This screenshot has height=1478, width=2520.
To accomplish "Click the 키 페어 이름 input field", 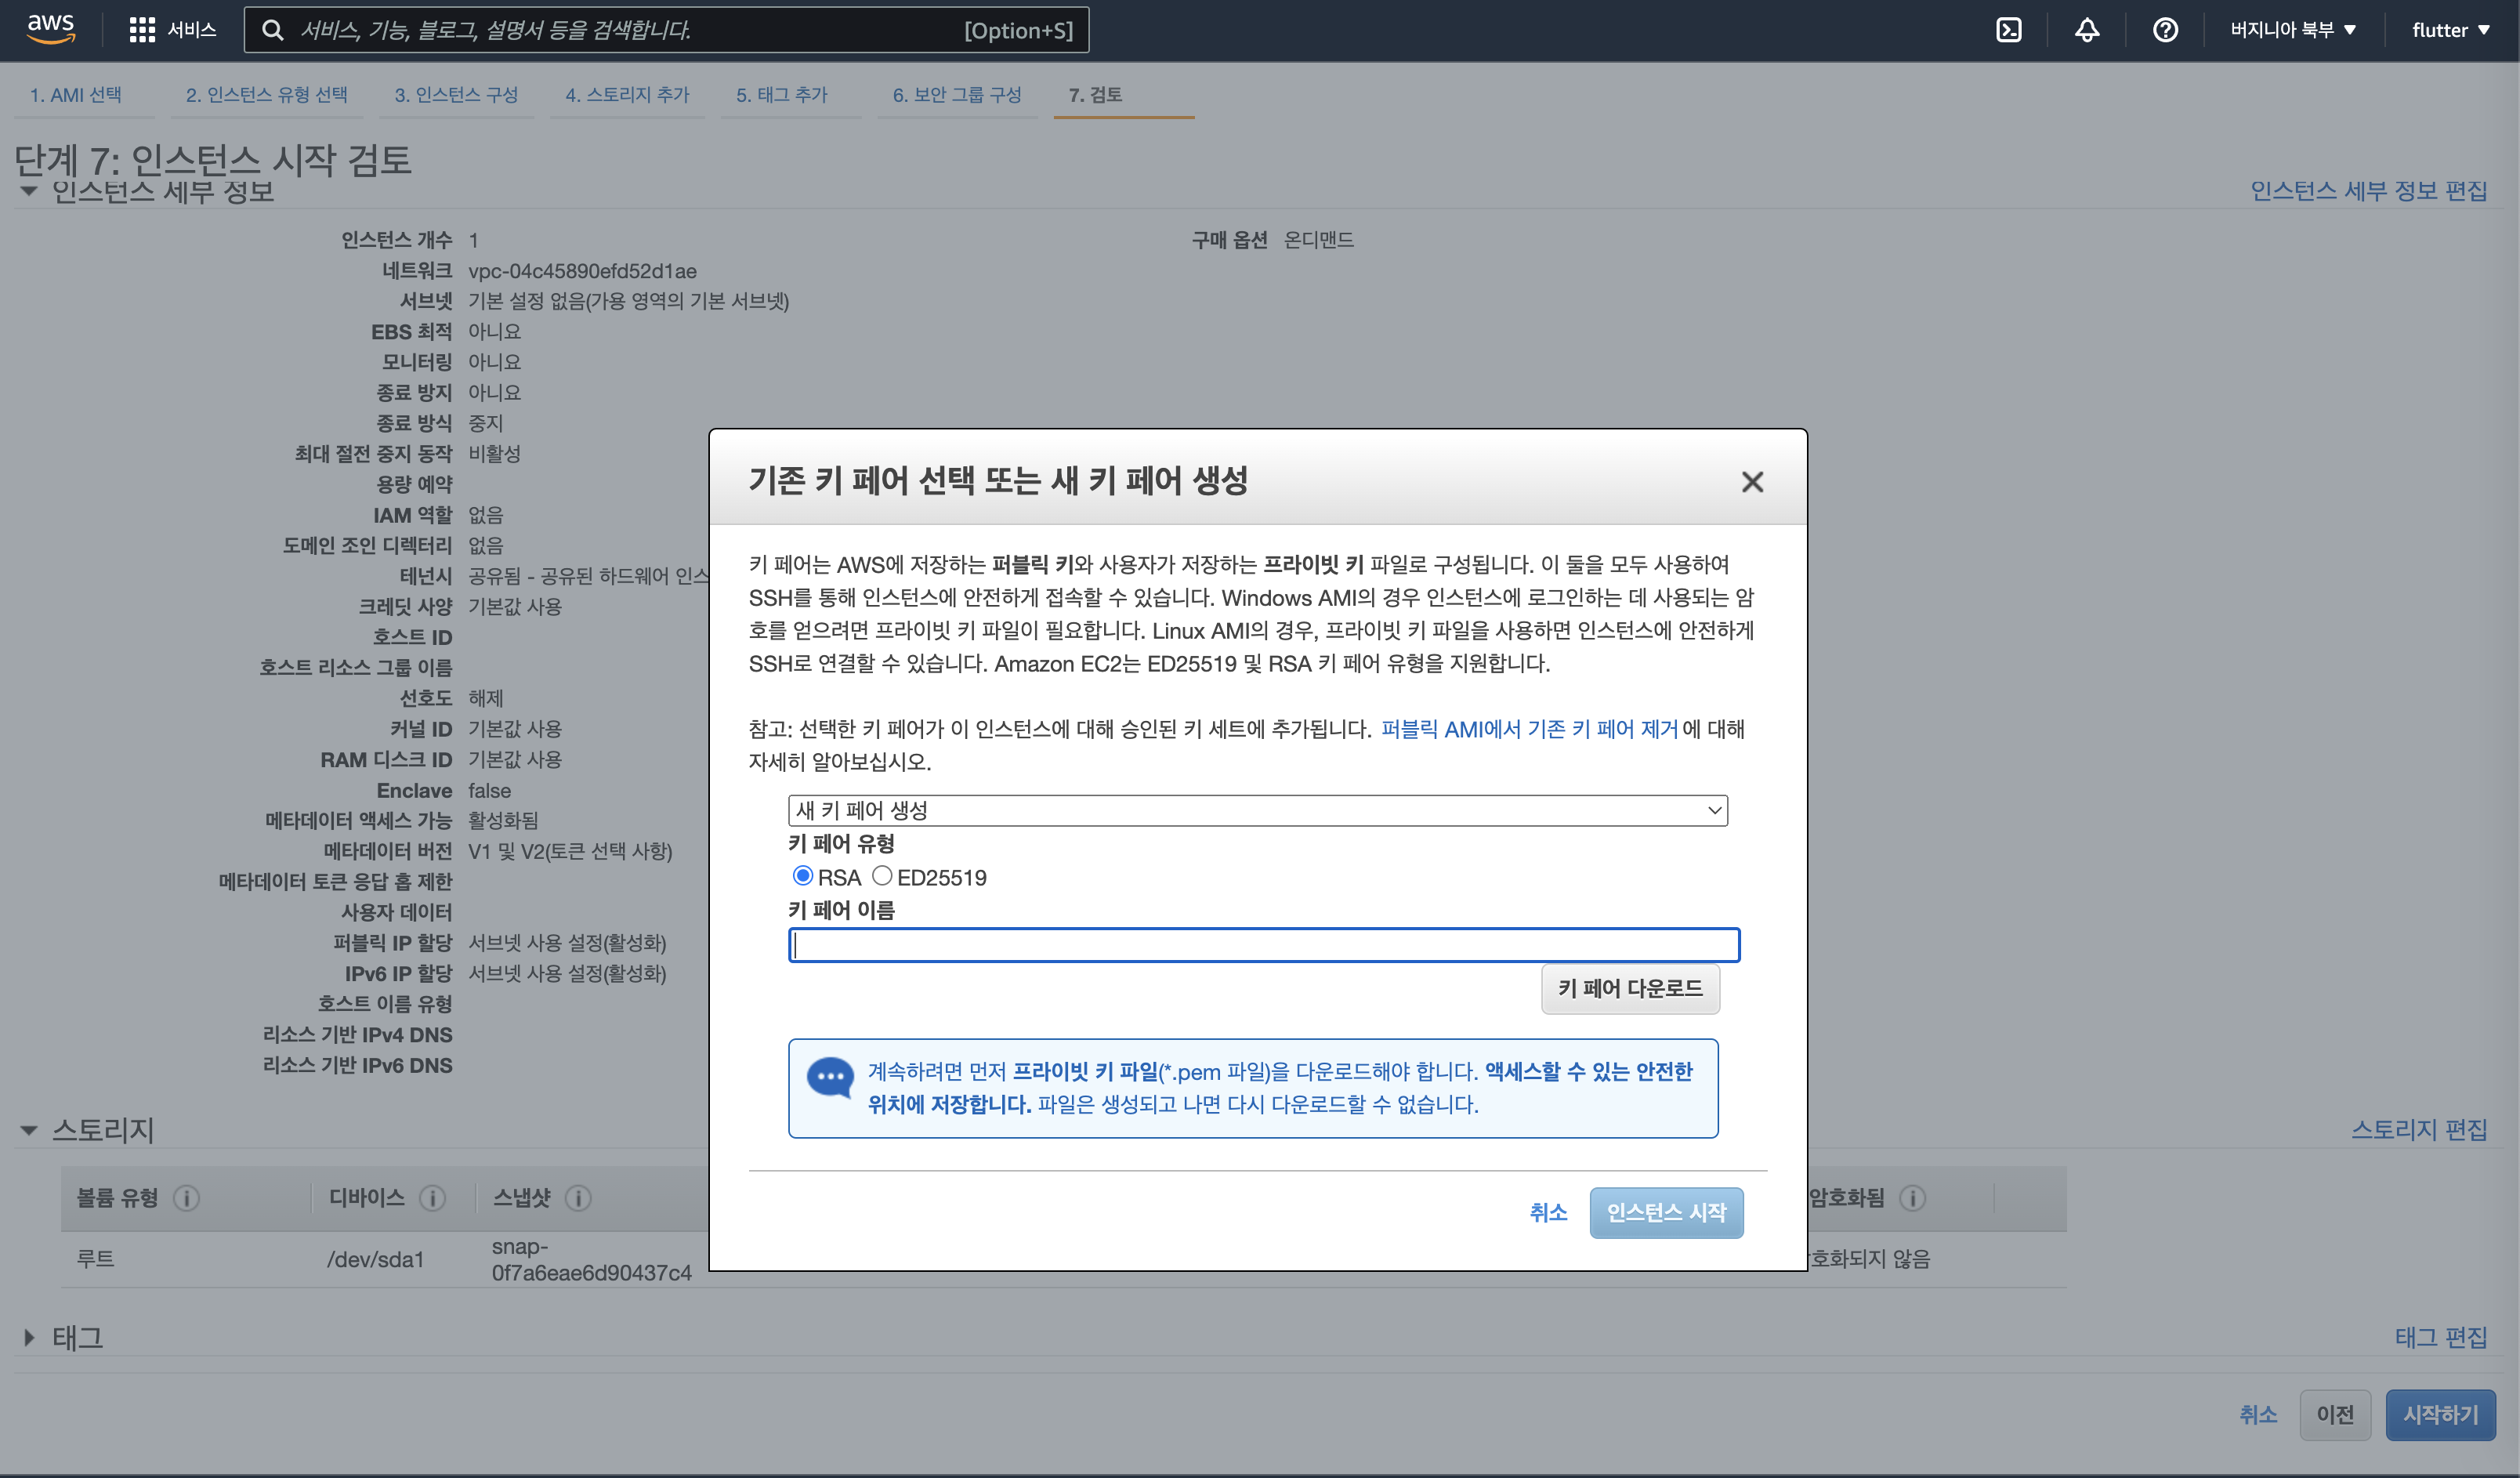I will pos(1263,945).
